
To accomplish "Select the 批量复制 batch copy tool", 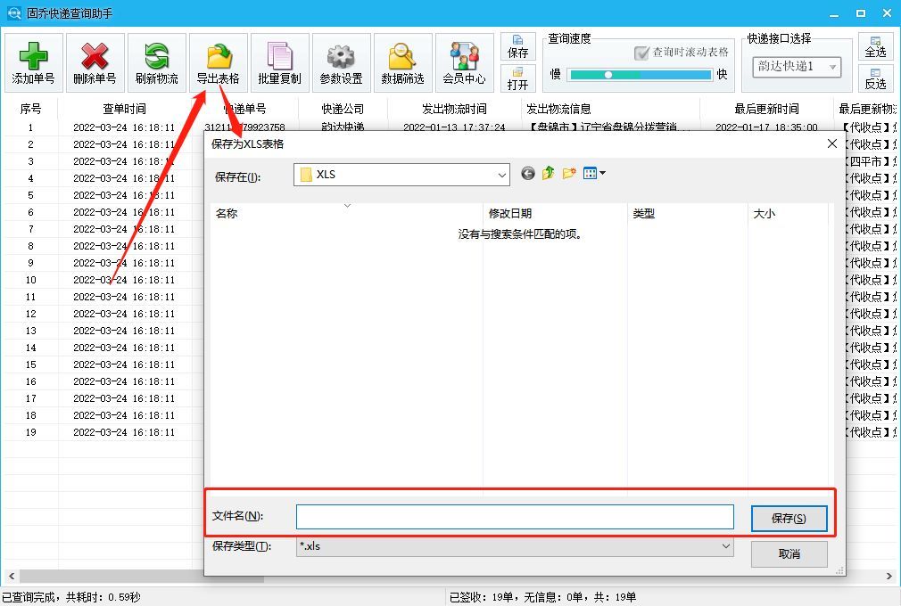I will [279, 62].
